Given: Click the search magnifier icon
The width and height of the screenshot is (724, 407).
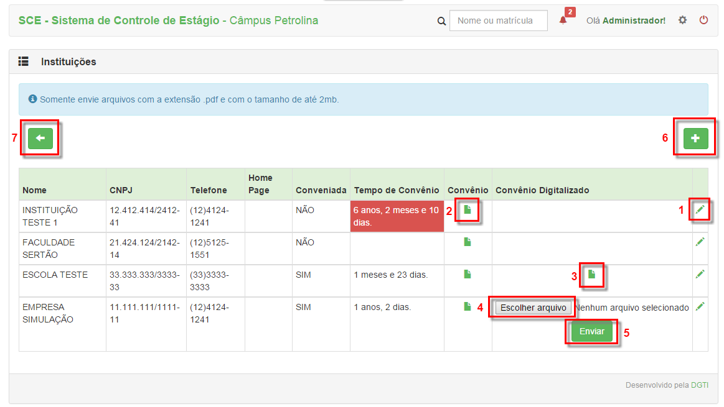Looking at the screenshot, I should point(441,21).
